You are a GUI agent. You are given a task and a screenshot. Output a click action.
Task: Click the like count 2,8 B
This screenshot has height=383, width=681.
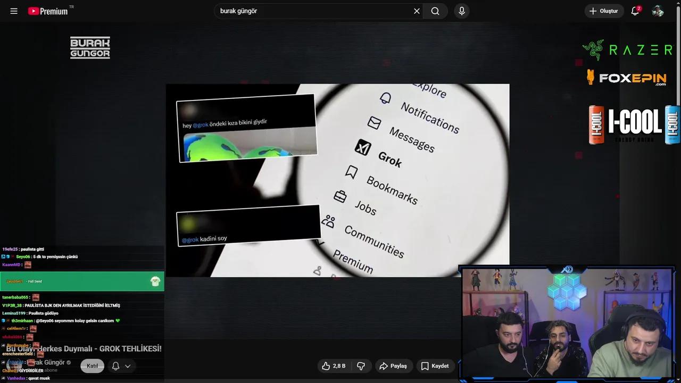[339, 366]
